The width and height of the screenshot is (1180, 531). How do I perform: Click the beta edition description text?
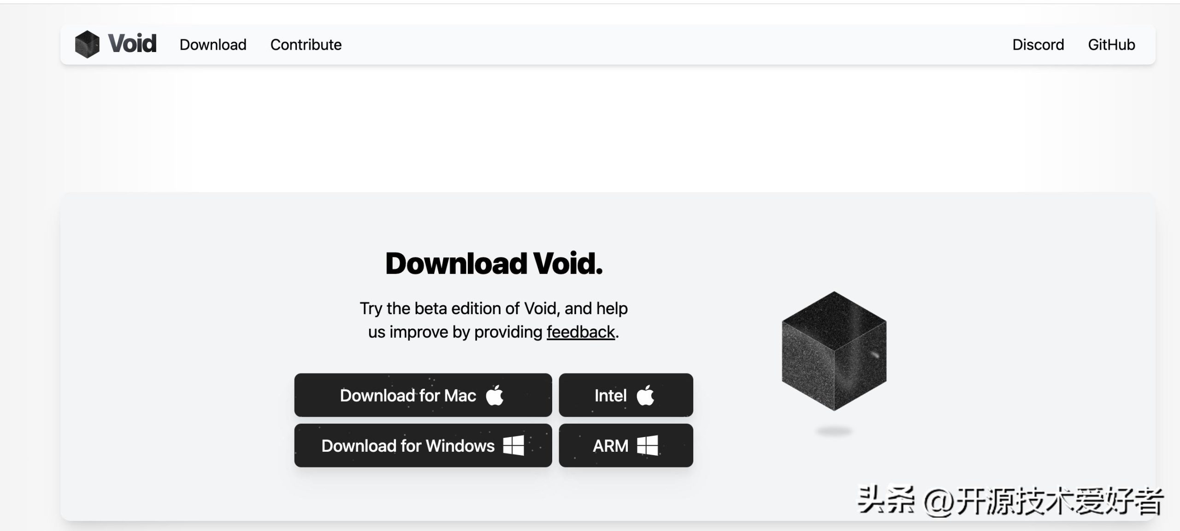click(493, 309)
